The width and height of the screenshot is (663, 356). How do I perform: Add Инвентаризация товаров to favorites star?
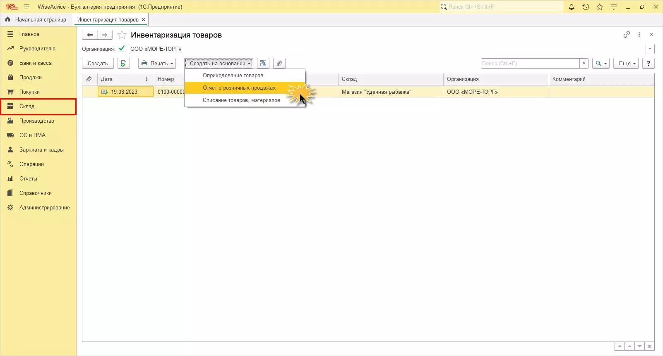122,35
